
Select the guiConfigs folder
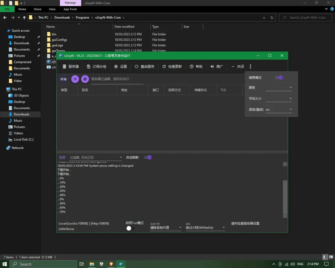click(59, 40)
